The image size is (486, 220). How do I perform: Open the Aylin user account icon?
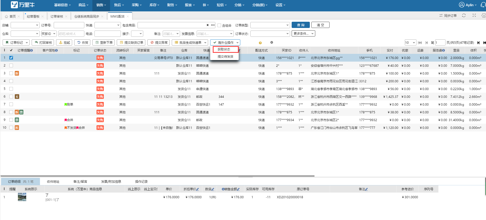pos(462,5)
